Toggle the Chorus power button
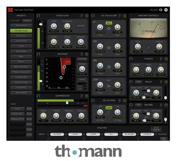Screen dimensions: 176x161 [x=166, y=59]
